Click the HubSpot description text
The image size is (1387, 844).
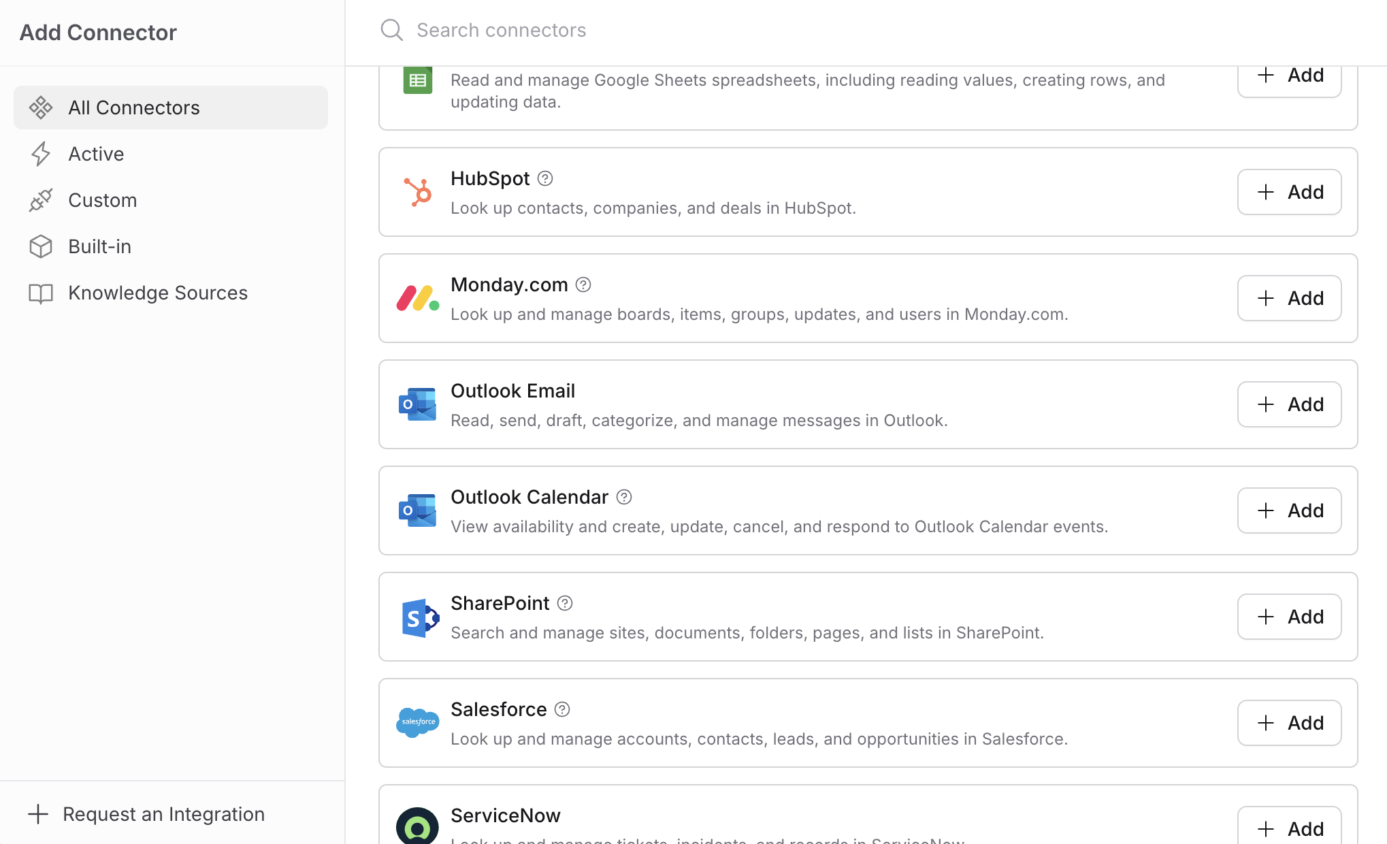653,208
